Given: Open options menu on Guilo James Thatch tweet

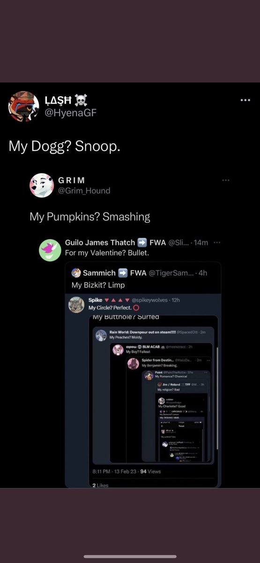Looking at the screenshot, I should (x=217, y=243).
